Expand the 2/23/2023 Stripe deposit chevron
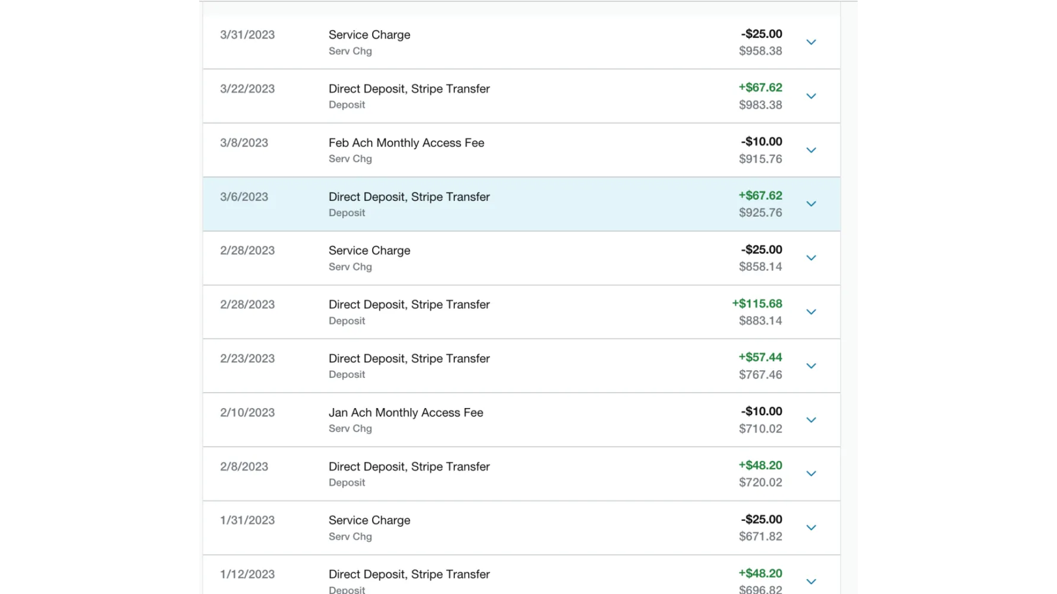1057x594 pixels. [811, 366]
